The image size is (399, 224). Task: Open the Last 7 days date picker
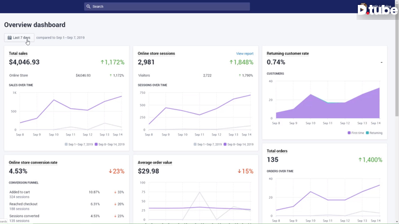[x=19, y=37]
